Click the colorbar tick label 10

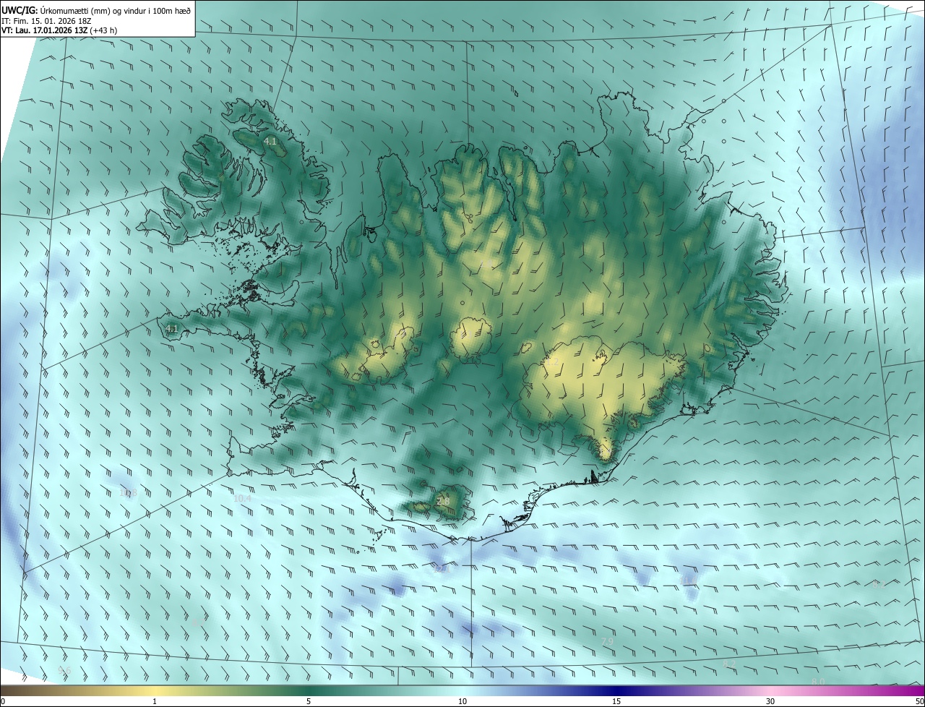(462, 701)
